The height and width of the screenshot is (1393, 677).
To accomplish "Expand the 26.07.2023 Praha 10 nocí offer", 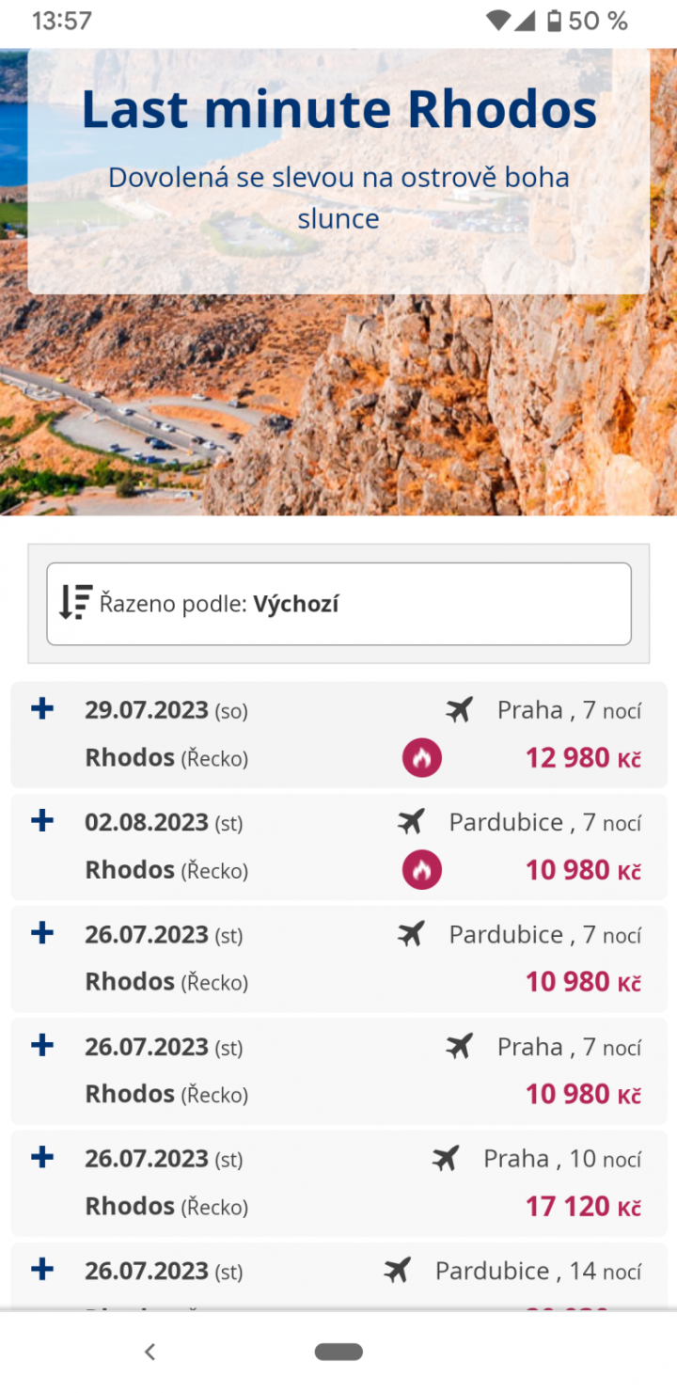I will point(42,1157).
